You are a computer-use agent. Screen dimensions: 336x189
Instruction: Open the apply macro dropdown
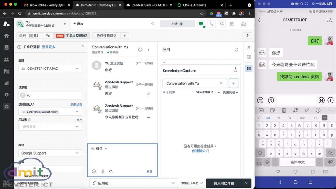click(x=133, y=183)
